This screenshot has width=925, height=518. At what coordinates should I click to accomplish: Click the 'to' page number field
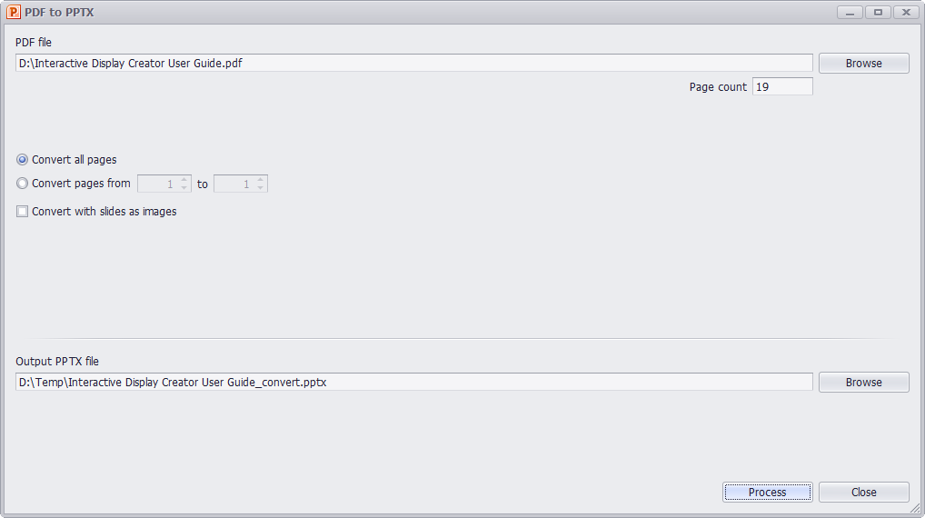pos(234,184)
